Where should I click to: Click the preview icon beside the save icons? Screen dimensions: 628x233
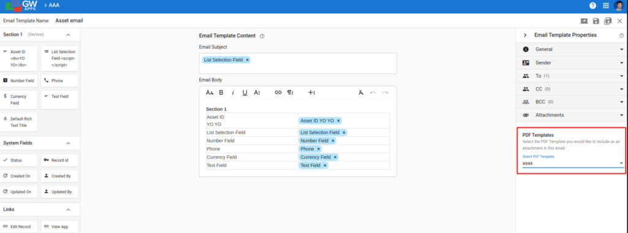pyautogui.click(x=584, y=21)
